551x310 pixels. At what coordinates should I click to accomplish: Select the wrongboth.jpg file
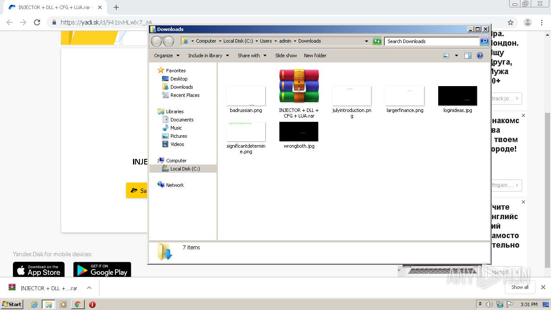(299, 131)
